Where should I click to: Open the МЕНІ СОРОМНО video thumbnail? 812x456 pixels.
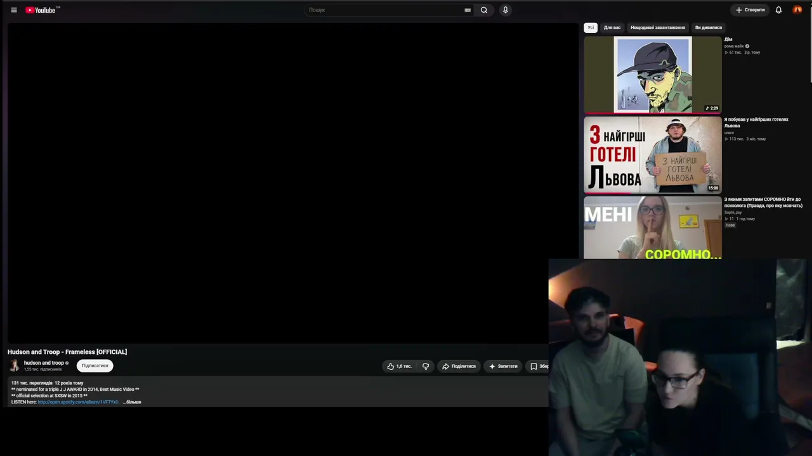(x=653, y=228)
